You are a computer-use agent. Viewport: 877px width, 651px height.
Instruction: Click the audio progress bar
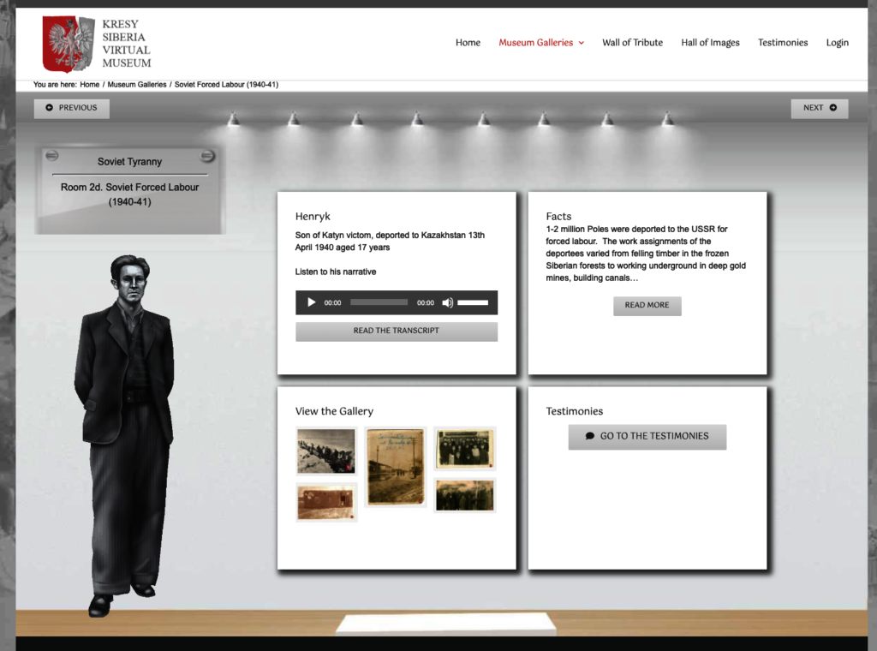[379, 302]
